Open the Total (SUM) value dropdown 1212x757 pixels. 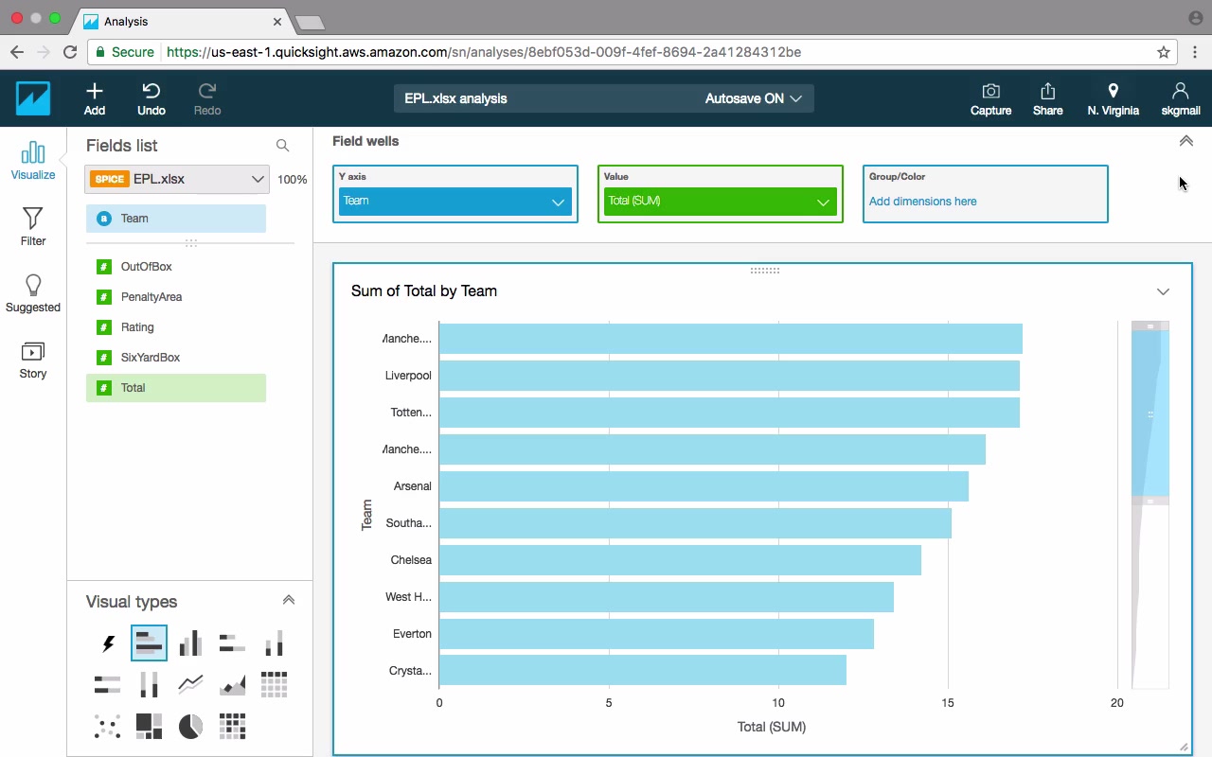823,202
